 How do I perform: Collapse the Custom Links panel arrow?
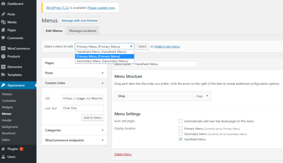coord(103,83)
